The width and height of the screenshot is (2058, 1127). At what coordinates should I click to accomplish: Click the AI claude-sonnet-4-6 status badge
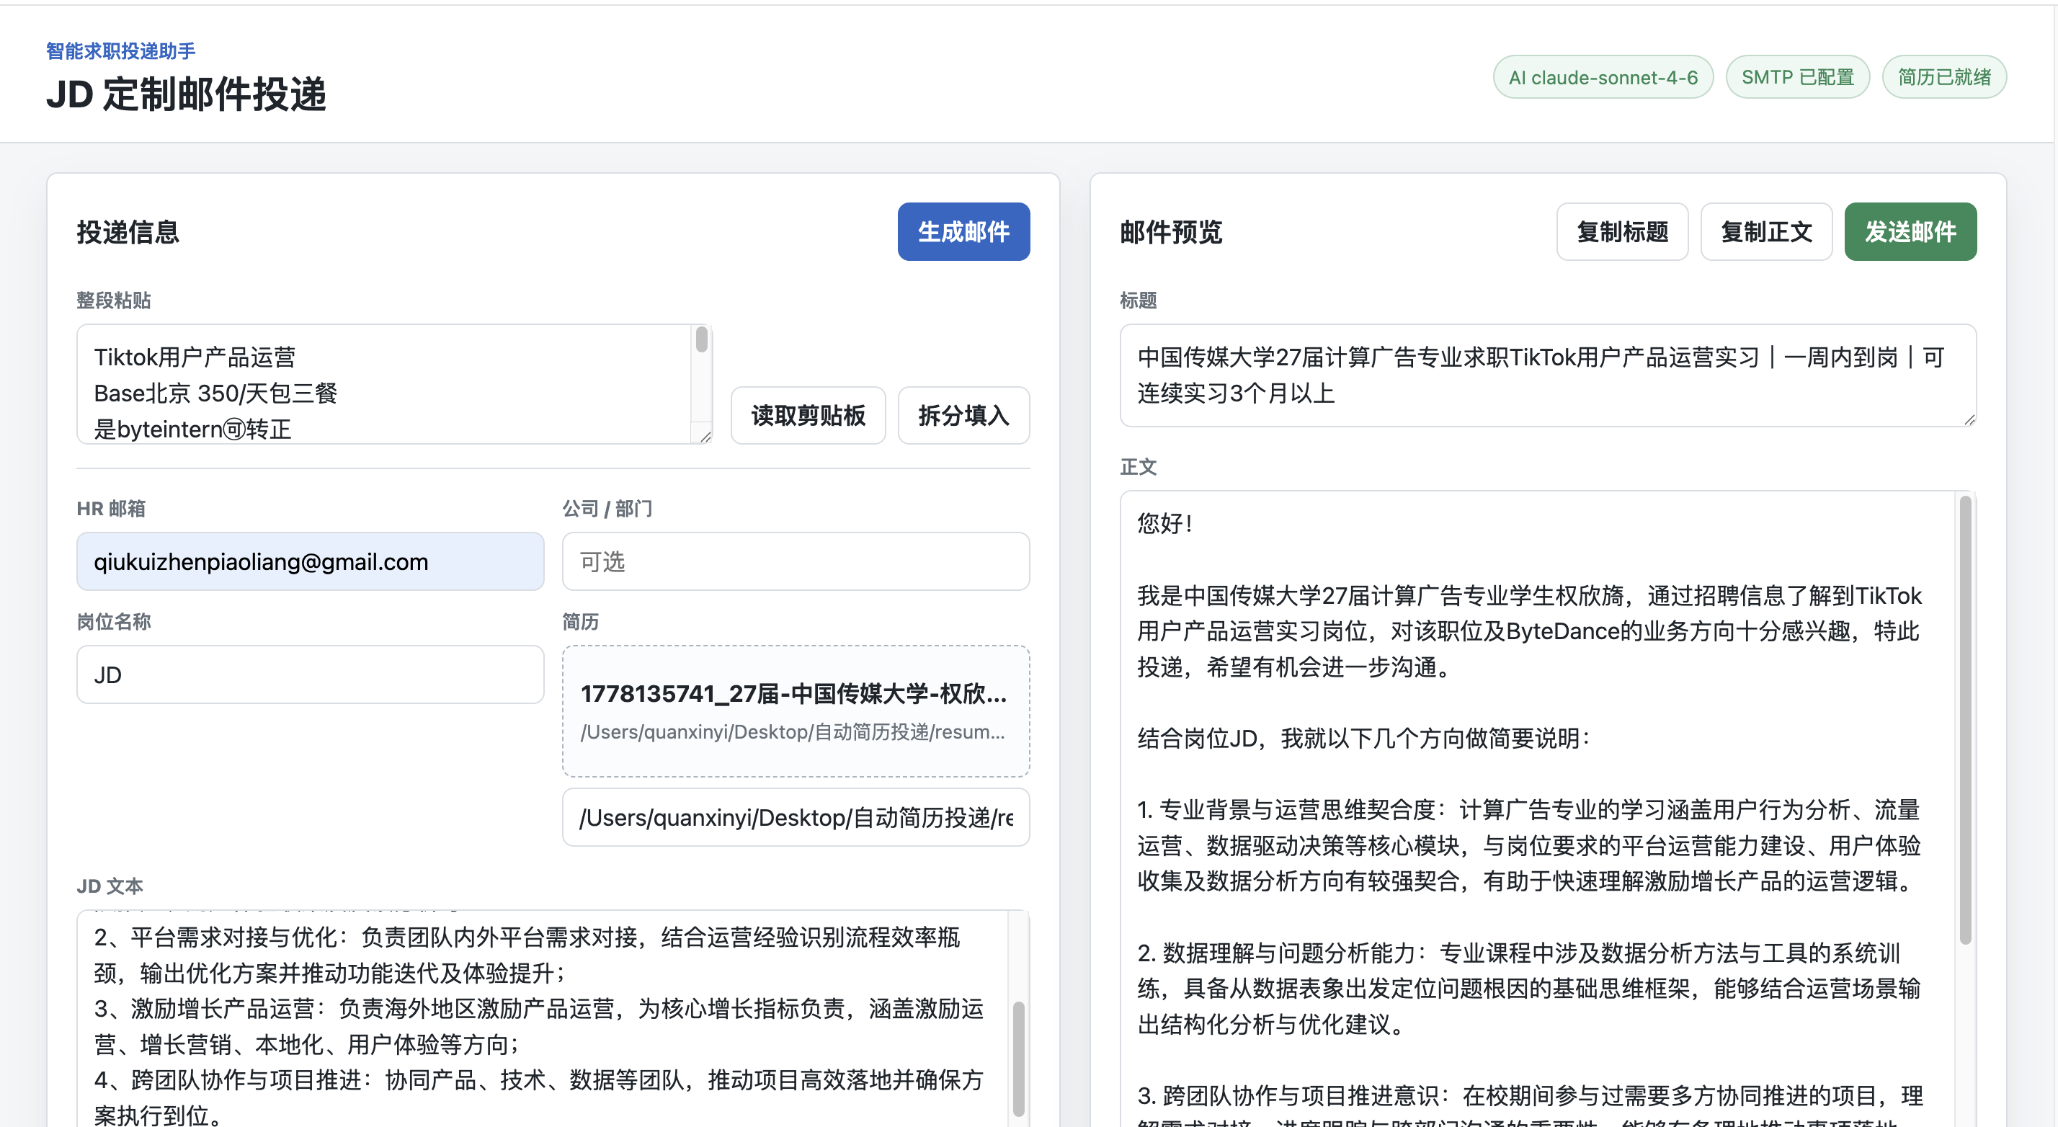[1603, 78]
